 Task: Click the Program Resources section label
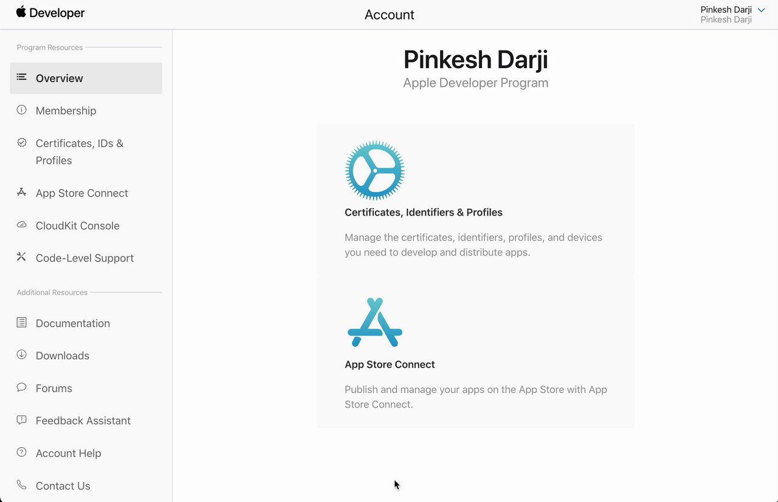coord(50,47)
